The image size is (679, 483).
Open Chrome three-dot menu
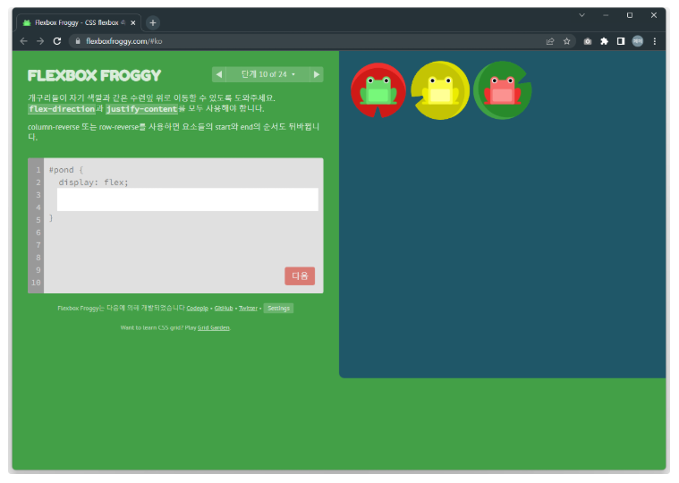coord(654,41)
